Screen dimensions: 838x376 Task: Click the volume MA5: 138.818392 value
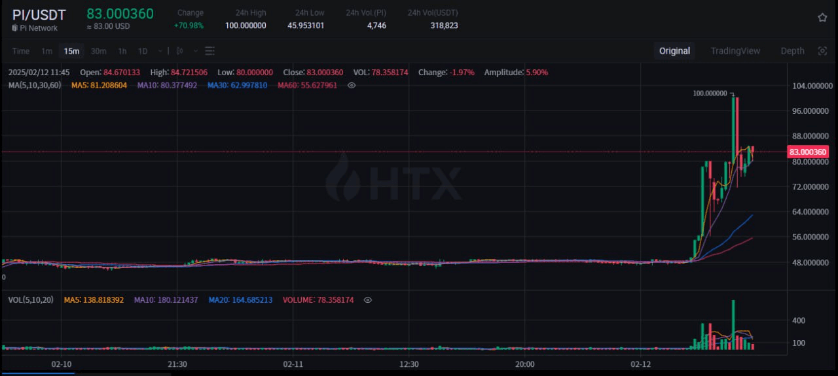94,299
